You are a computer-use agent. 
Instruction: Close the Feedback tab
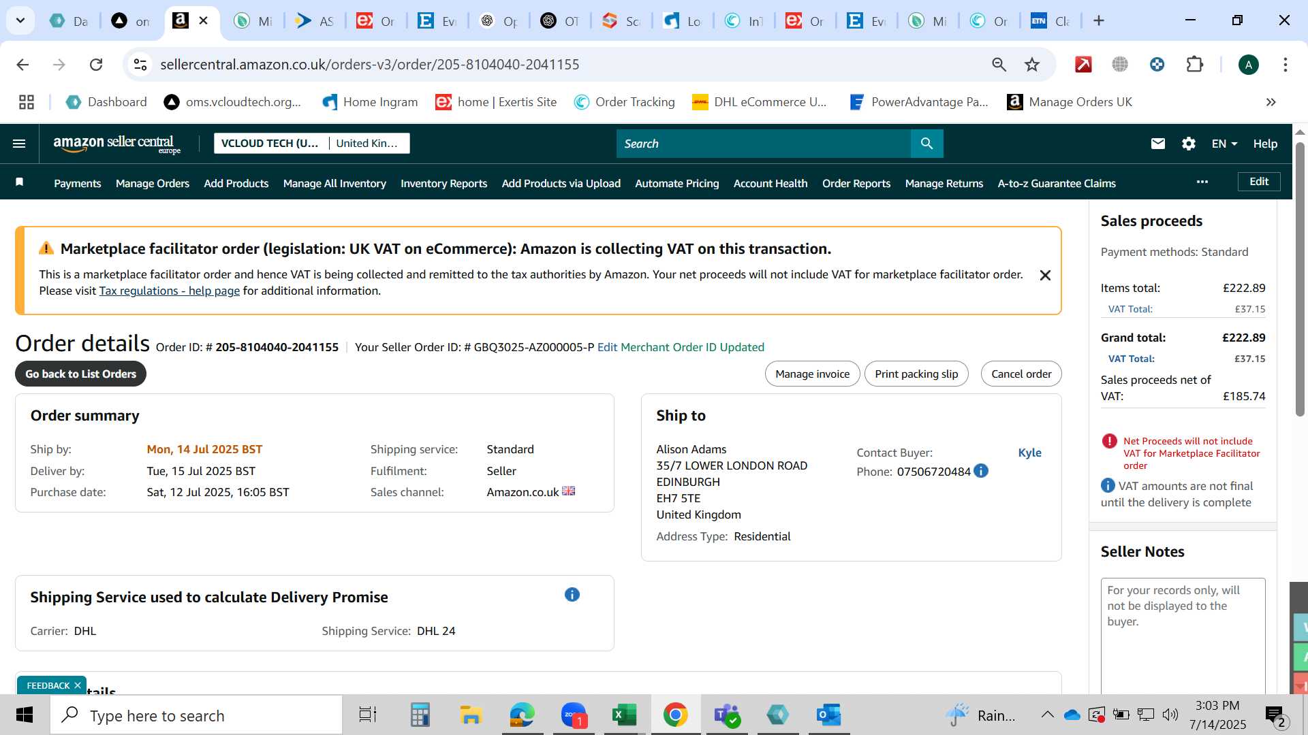coord(78,685)
